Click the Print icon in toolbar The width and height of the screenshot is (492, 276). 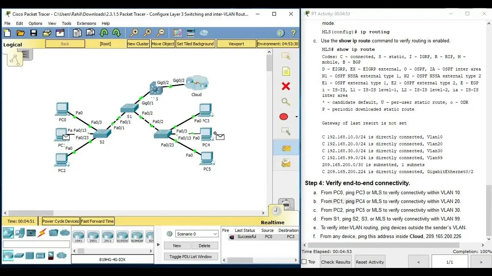coord(47,33)
